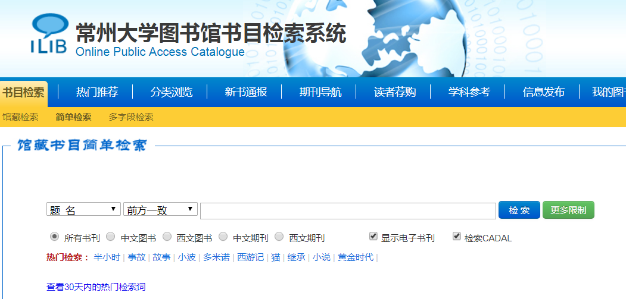Switch to the 多字段检索 sub-tab

point(131,117)
